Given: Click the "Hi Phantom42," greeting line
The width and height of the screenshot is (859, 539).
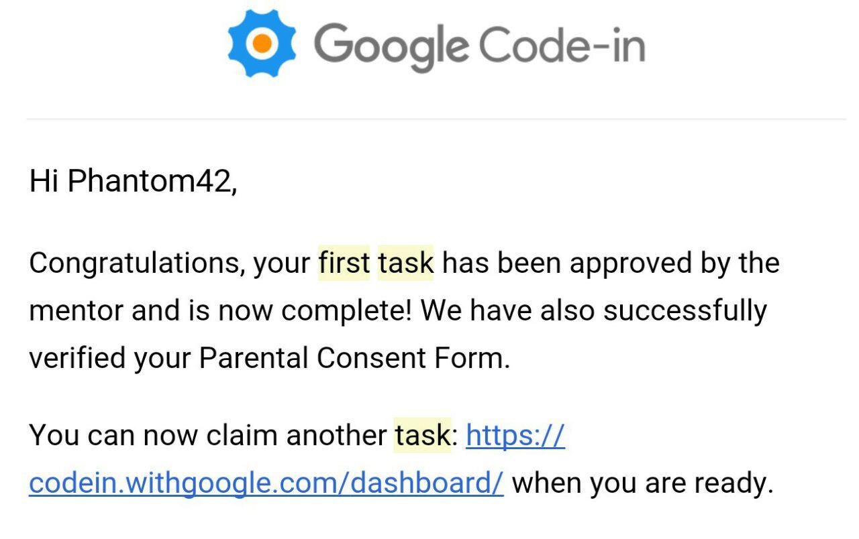Looking at the screenshot, I should (x=133, y=181).
